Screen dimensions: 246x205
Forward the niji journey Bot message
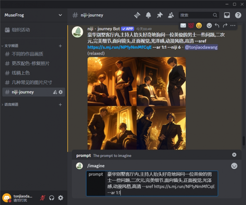coord(225,25)
